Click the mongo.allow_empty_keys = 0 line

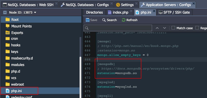pyautogui.click(x=123, y=55)
